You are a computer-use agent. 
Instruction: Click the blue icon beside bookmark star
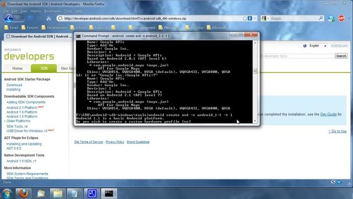(x=250, y=18)
